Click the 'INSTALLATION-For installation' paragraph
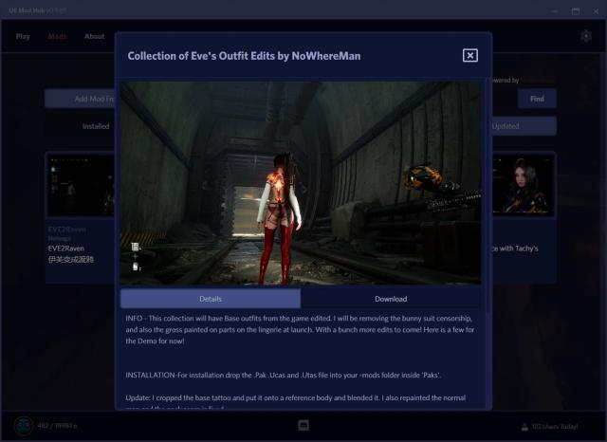This screenshot has height=442, width=607. [283, 375]
